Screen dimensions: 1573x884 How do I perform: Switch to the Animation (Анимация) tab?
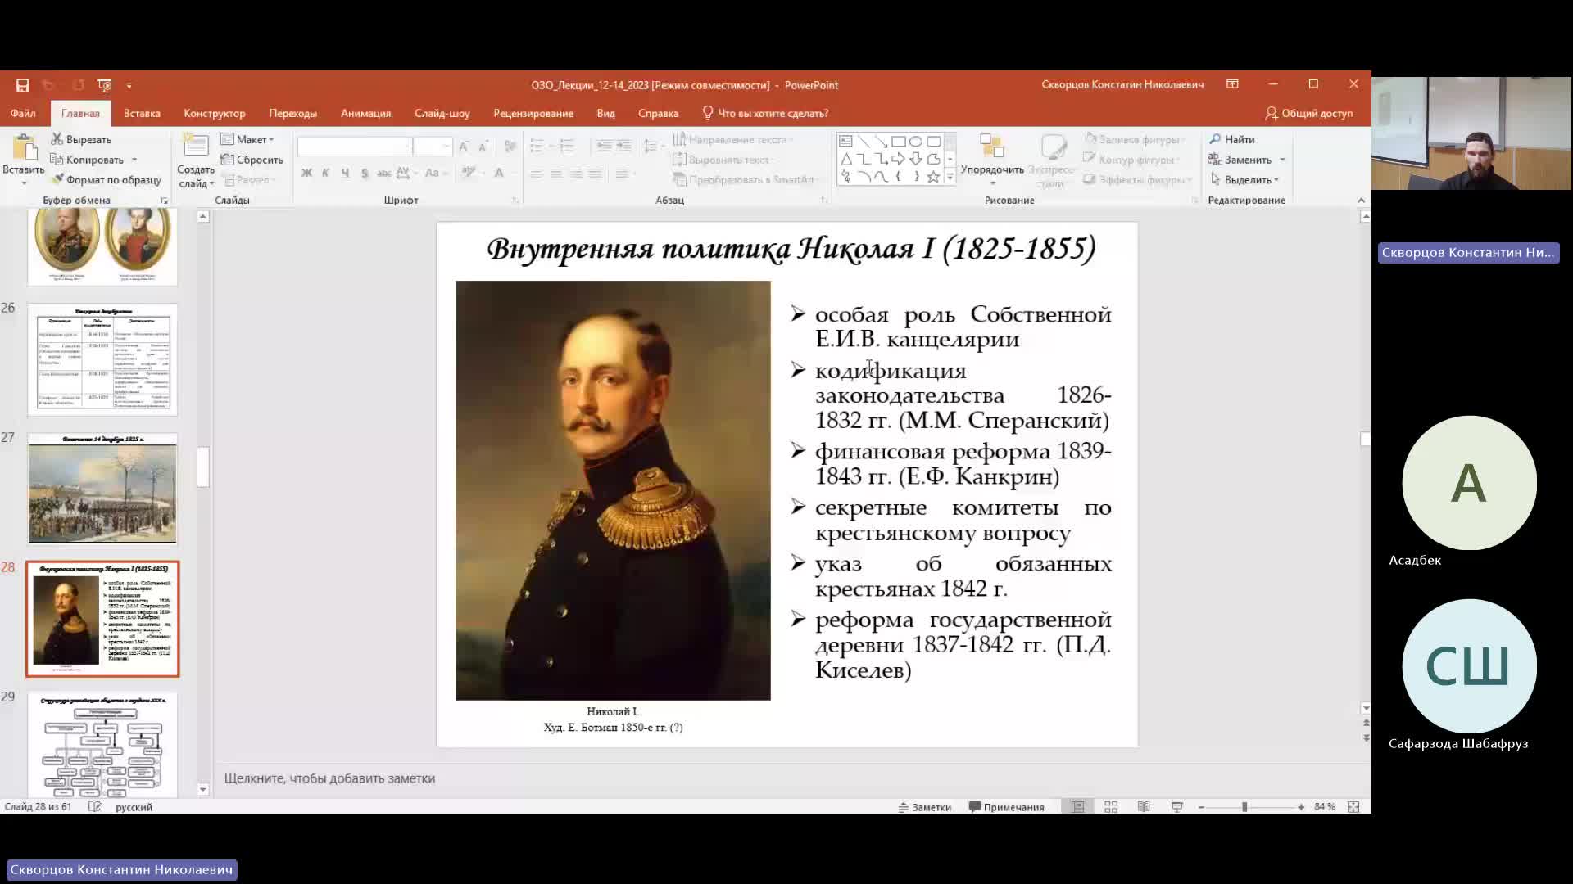365,113
